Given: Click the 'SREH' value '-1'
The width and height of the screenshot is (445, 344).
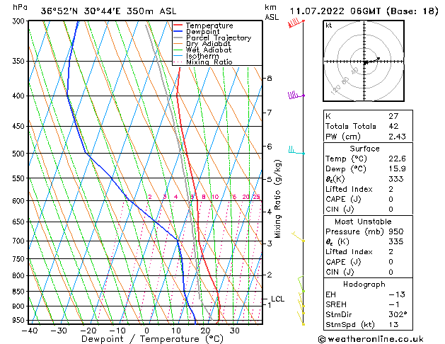Looking at the screenshot, I should click(394, 304).
